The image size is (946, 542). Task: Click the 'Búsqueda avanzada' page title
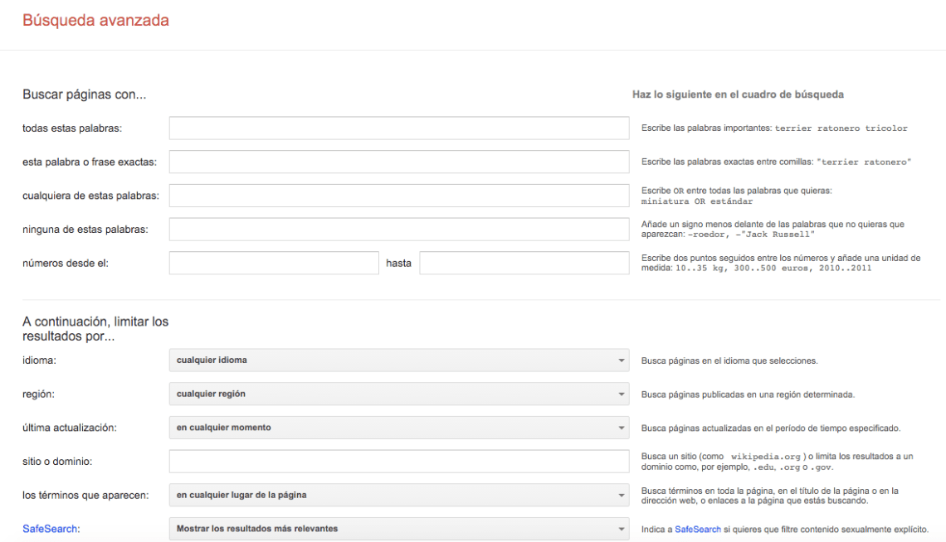[x=95, y=21]
